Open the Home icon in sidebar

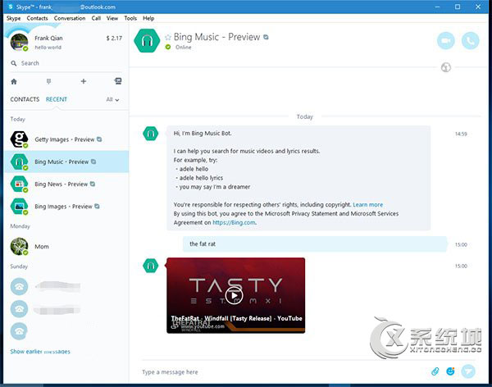[x=14, y=82]
